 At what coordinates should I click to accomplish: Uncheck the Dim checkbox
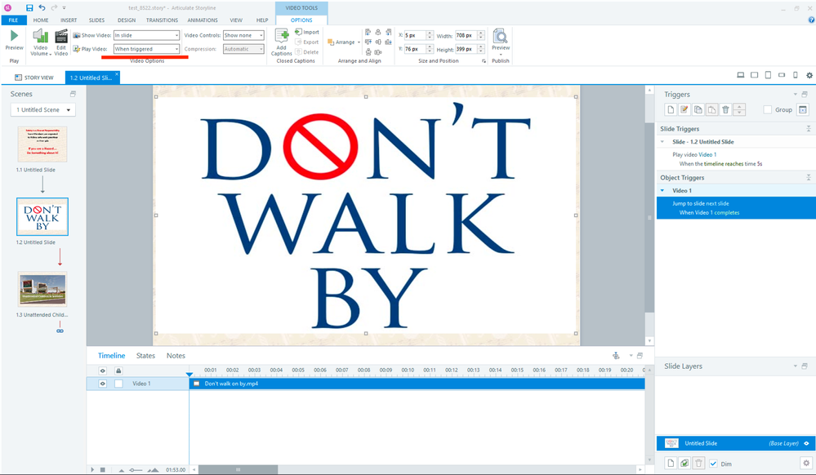713,464
